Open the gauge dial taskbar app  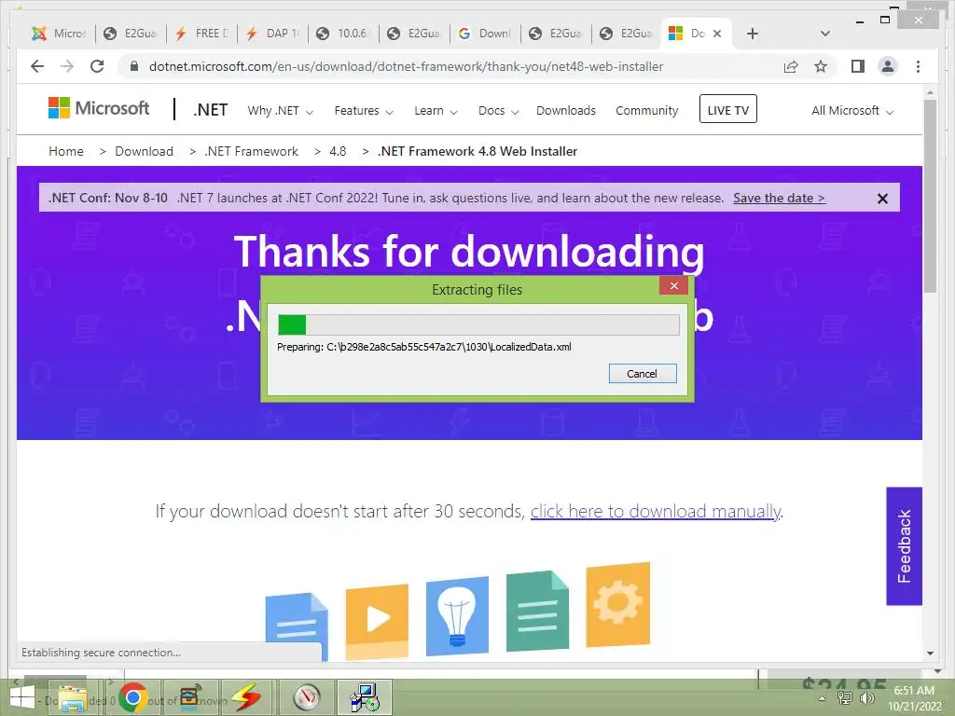[x=306, y=697]
